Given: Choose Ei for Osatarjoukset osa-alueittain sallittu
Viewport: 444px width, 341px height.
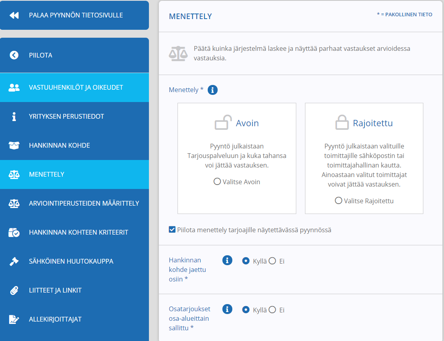Looking at the screenshot, I should [272, 310].
